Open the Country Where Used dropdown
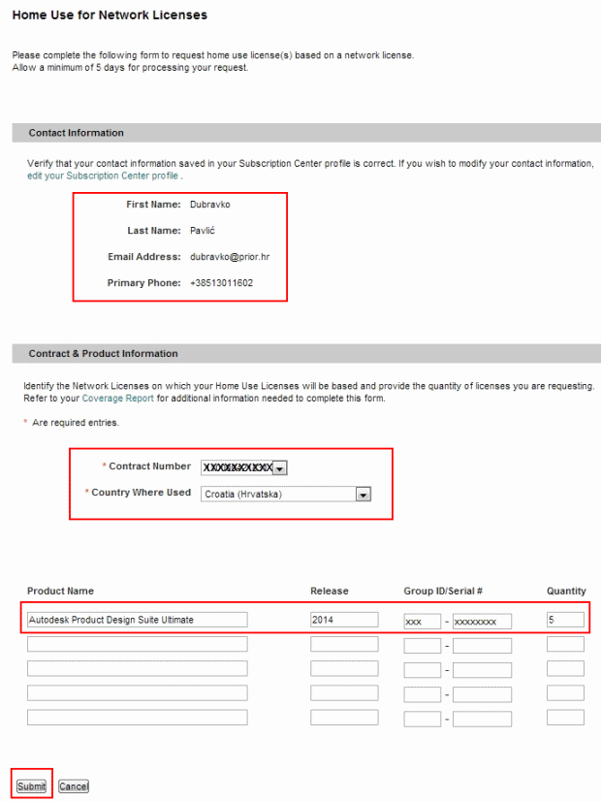The height and width of the screenshot is (802, 601). [287, 494]
